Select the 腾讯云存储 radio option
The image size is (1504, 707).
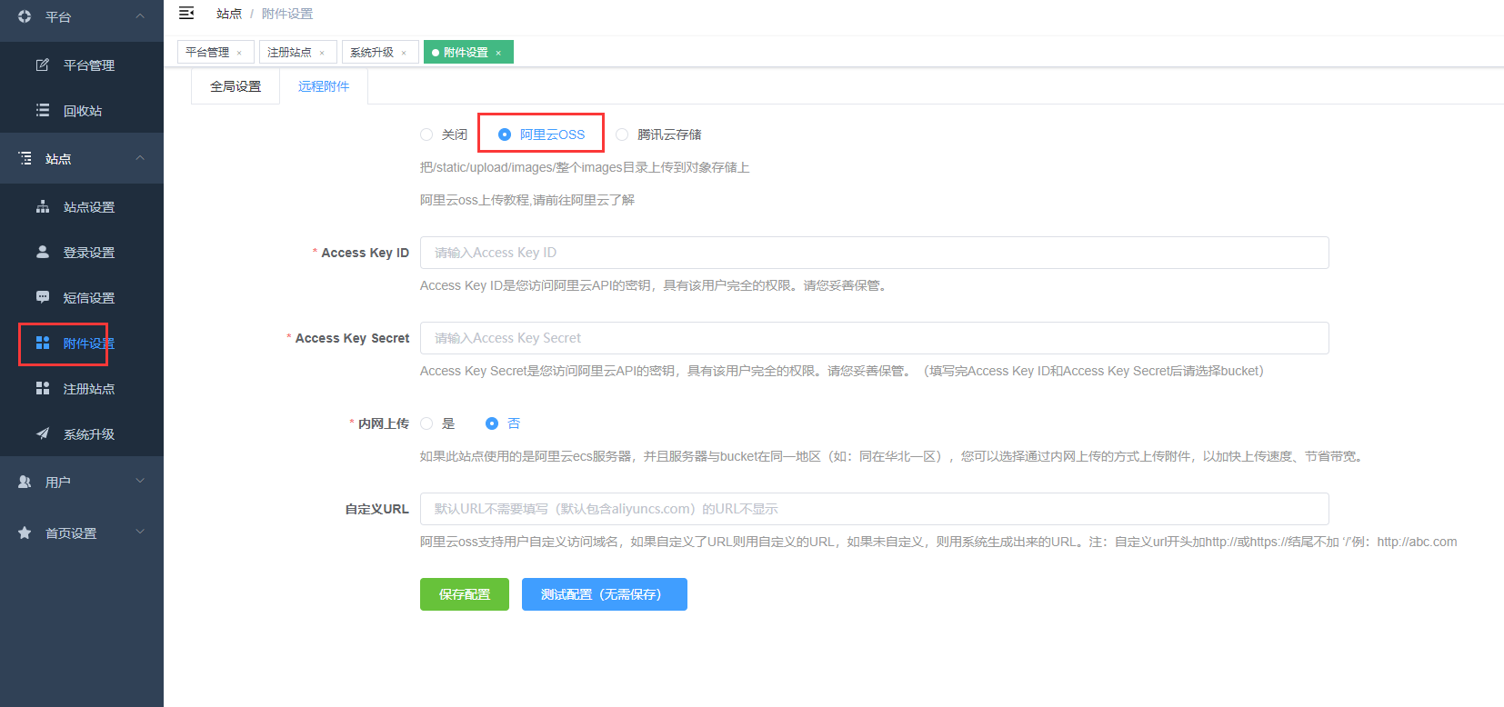tap(622, 134)
